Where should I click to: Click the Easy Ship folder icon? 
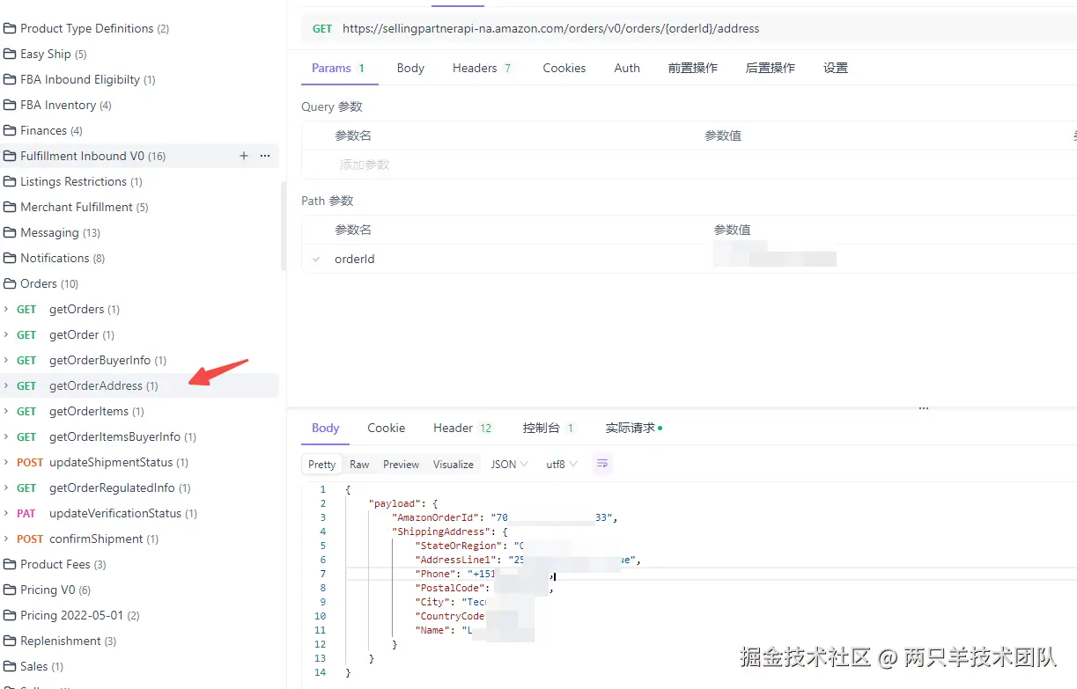pos(10,54)
